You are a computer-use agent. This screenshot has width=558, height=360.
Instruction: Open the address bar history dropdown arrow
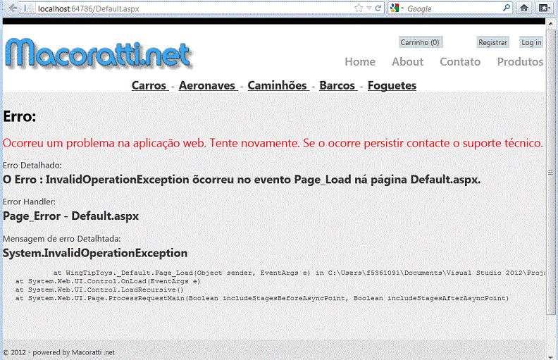[x=369, y=8]
